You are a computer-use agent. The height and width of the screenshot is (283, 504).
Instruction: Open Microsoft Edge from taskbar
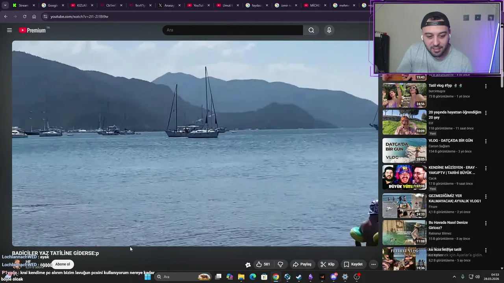pos(253,277)
